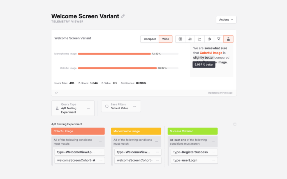Image resolution: width=287 pixels, height=179 pixels.
Task: Select the table view icon
Action: tap(180, 39)
